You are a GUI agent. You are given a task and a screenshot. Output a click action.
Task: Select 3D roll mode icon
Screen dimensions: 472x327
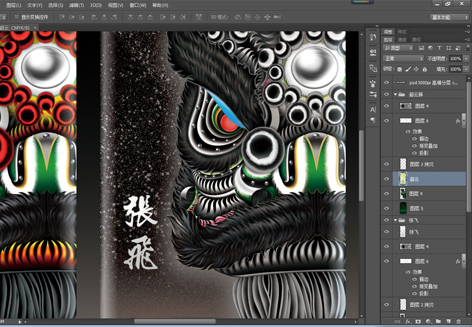coord(248,17)
